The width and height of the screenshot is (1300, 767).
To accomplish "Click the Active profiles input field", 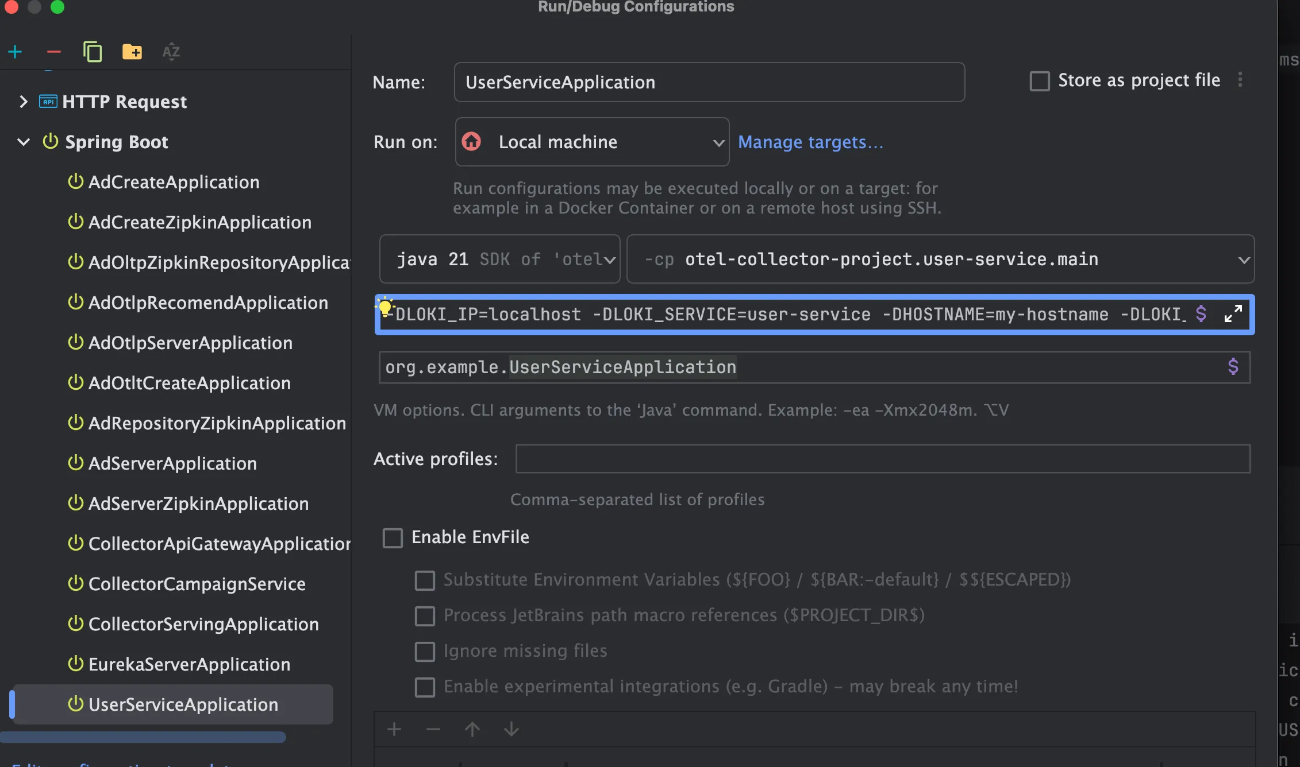I will click(882, 459).
